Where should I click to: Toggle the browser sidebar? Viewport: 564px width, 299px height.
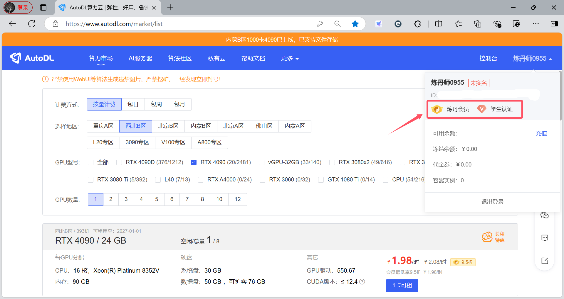tap(554, 24)
